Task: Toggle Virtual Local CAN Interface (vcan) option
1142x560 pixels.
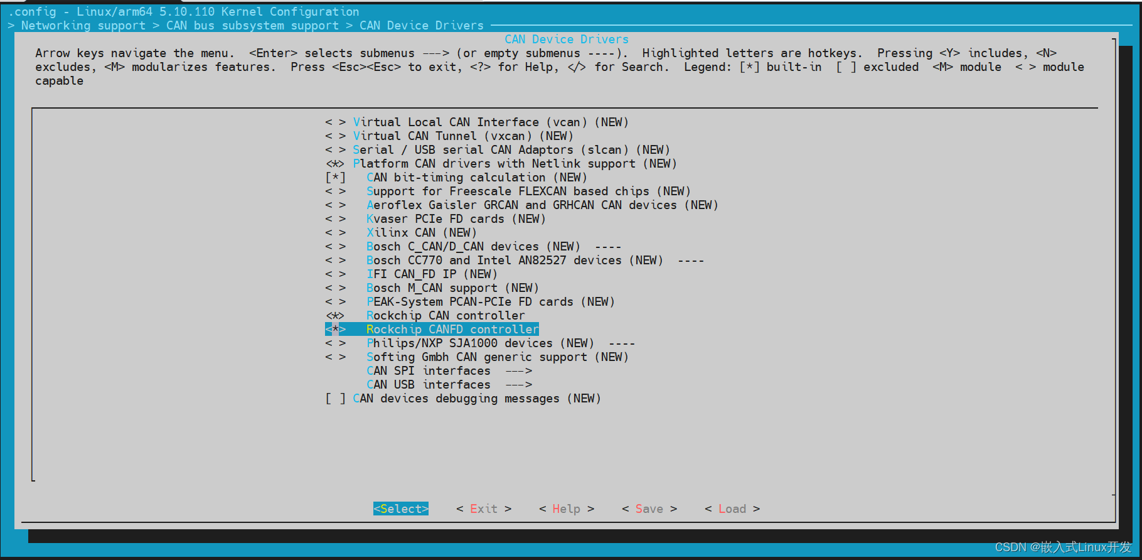Action: (477, 122)
